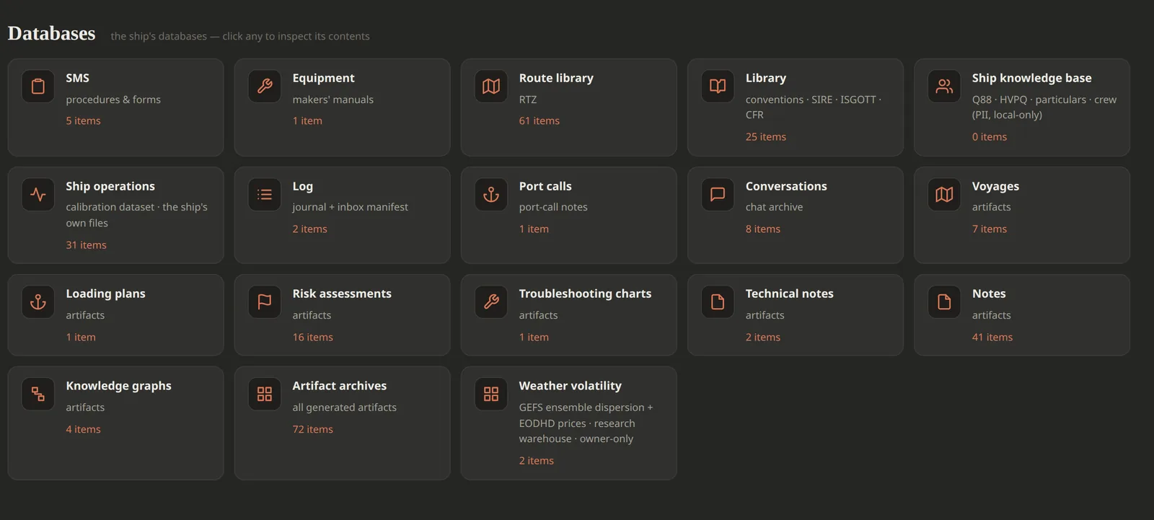This screenshot has width=1154, height=520.
Task: Click the wrench icon on Troubleshooting charts card
Action: coord(491,302)
